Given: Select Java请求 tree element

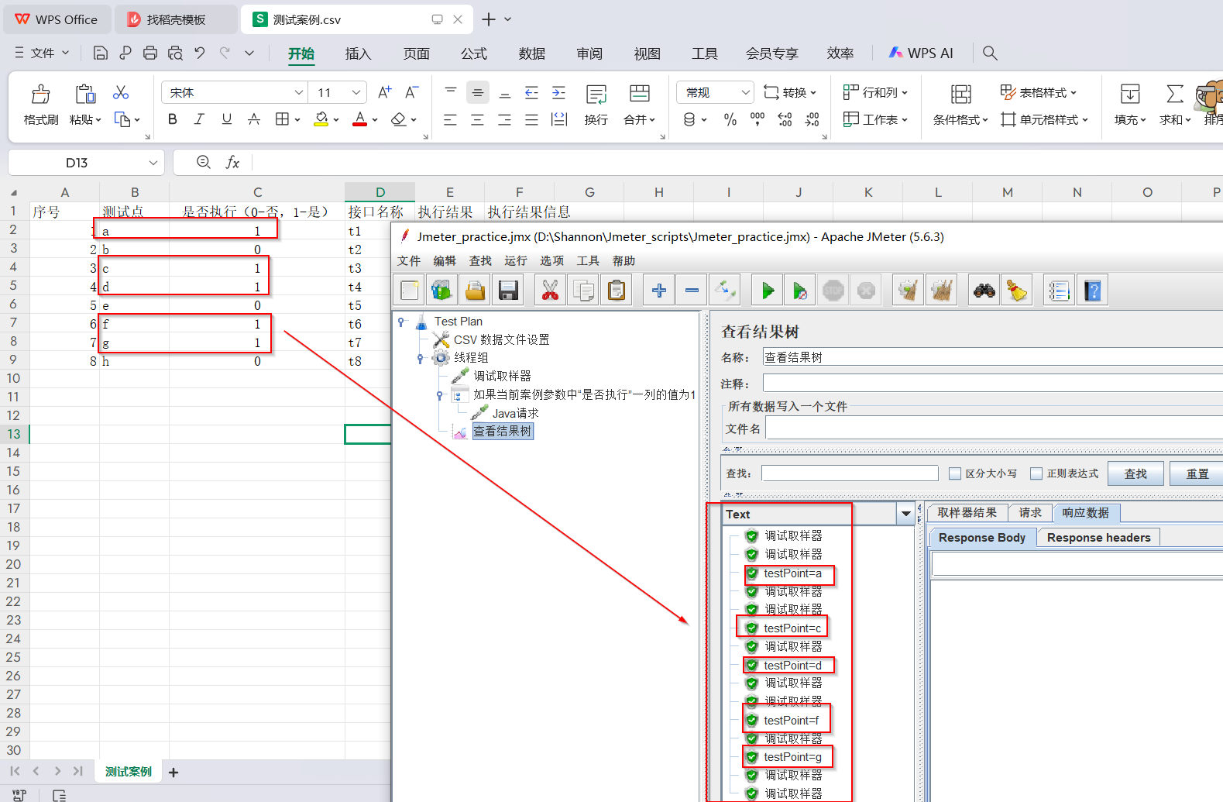Looking at the screenshot, I should pos(515,413).
